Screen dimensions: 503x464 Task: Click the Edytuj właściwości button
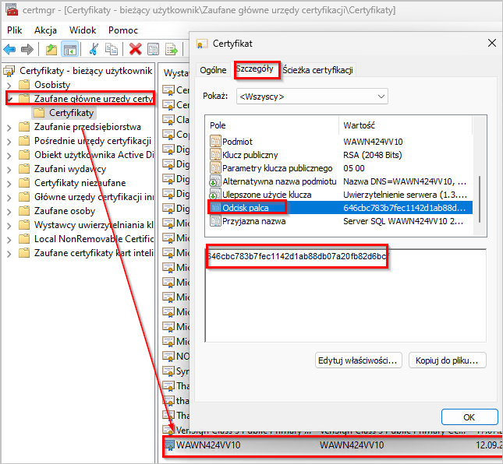tap(358, 360)
